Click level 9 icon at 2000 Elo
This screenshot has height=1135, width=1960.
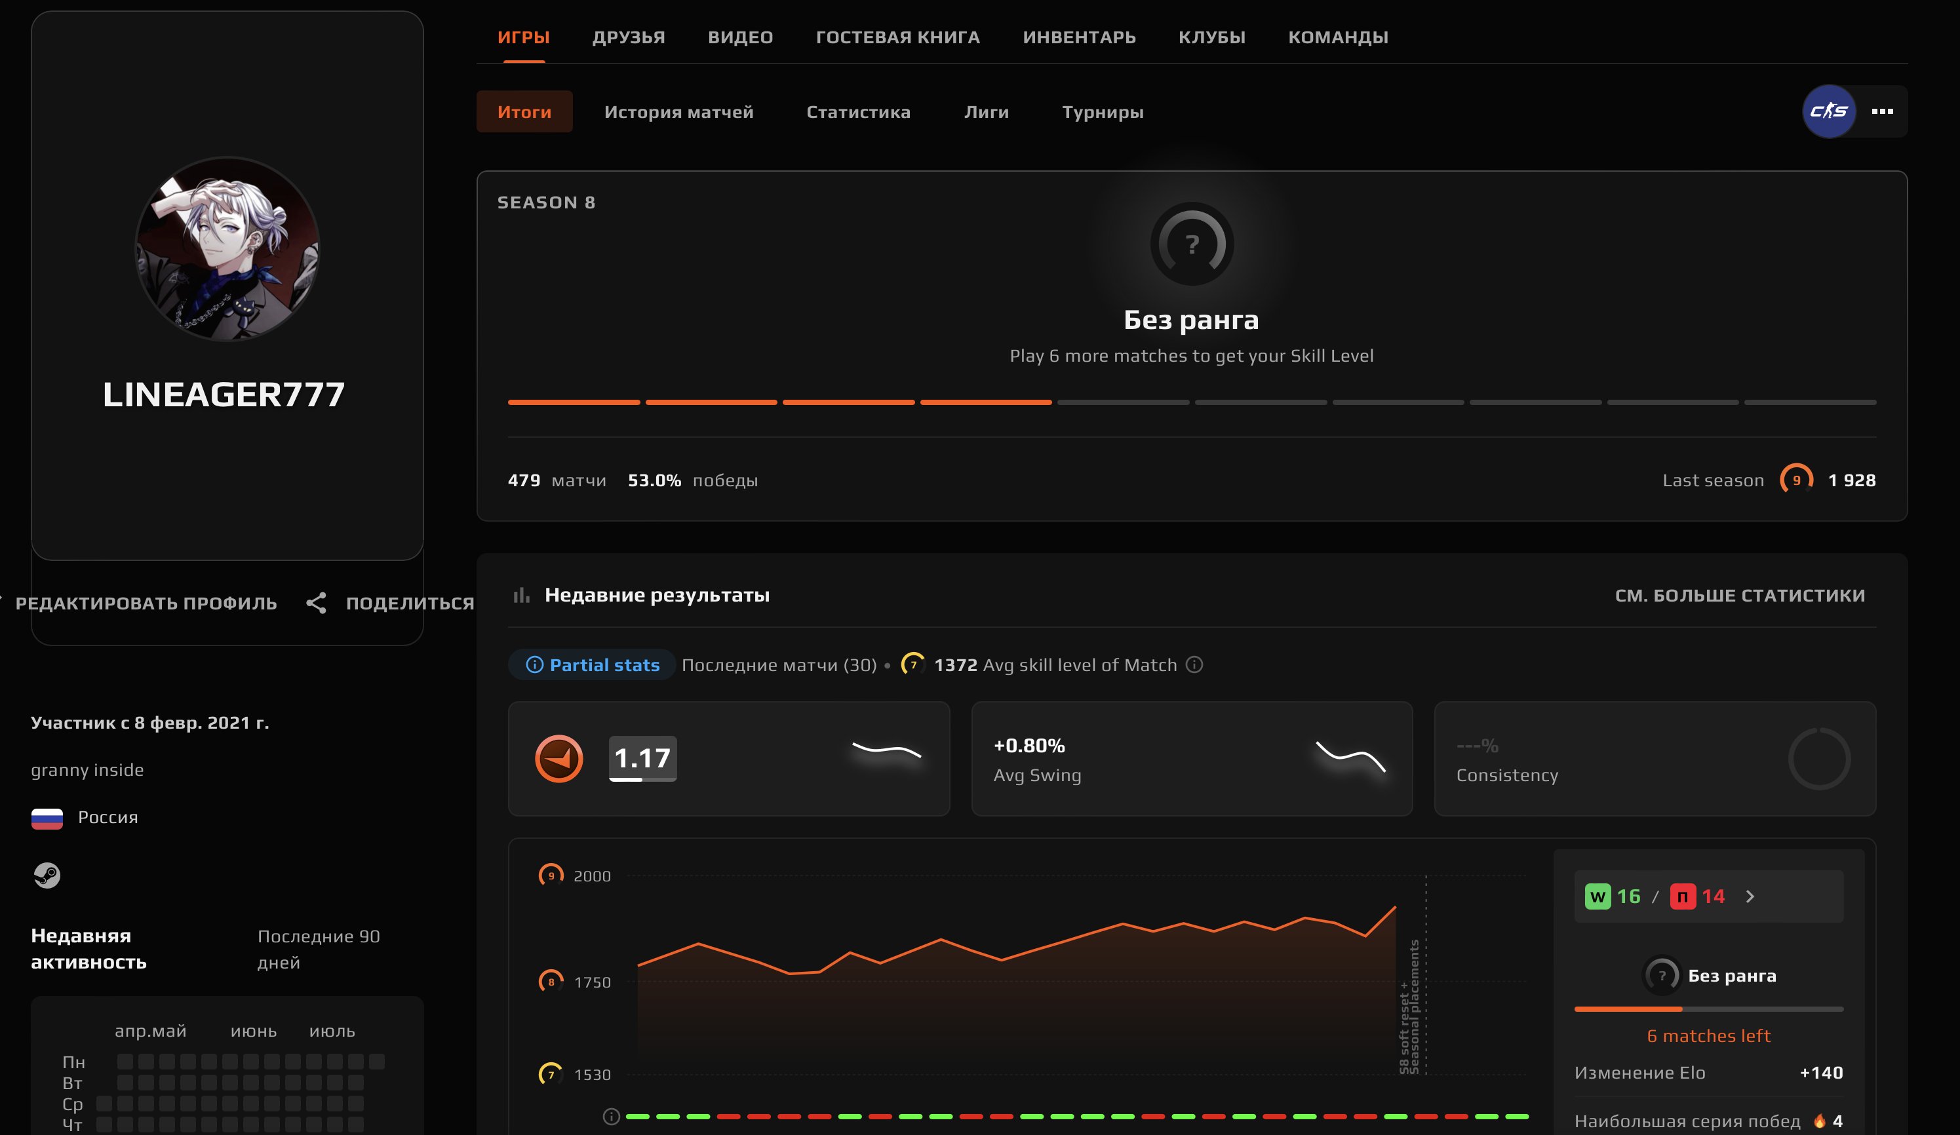[x=551, y=876]
